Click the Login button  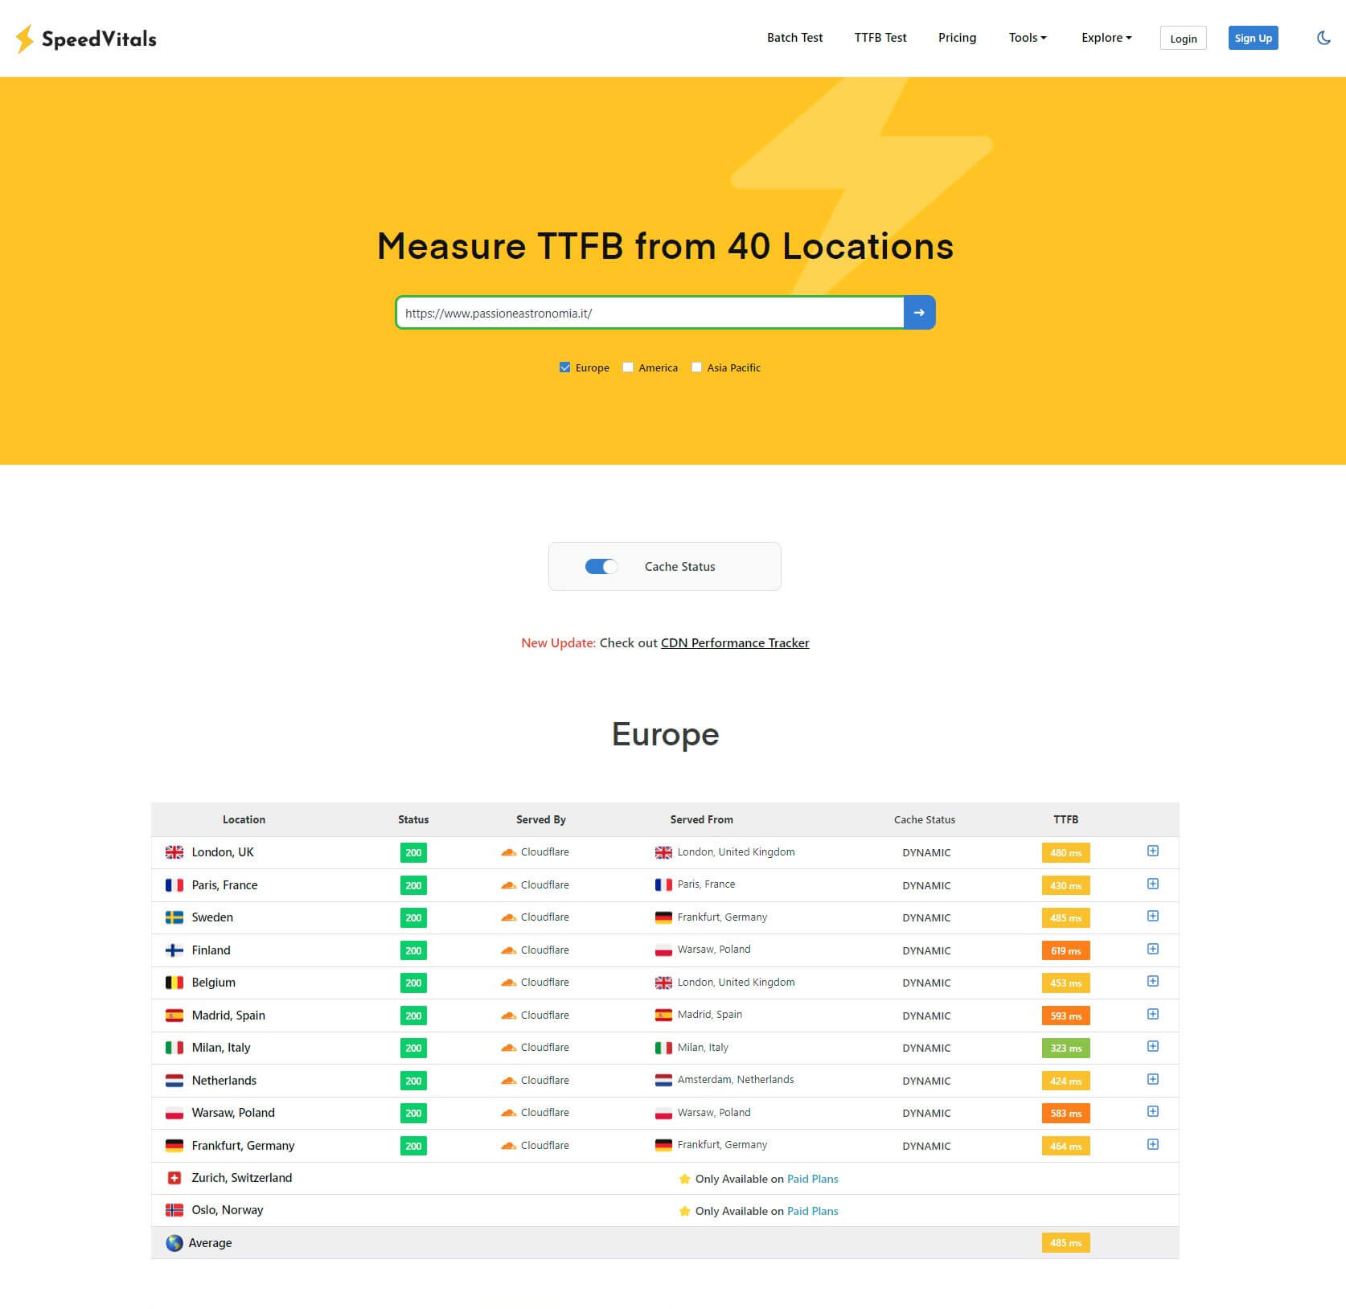tap(1183, 38)
